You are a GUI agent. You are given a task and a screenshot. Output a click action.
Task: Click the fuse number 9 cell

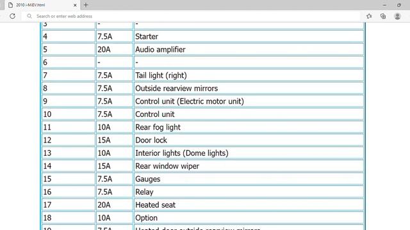69,101
